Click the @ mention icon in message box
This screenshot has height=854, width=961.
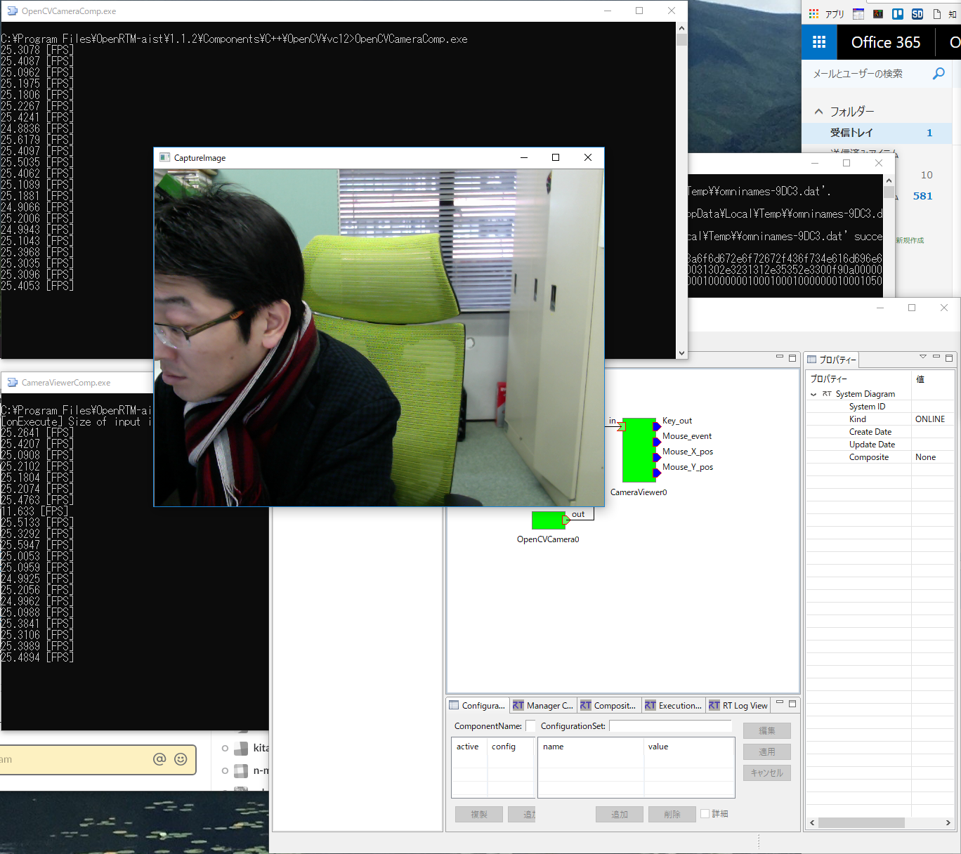159,759
